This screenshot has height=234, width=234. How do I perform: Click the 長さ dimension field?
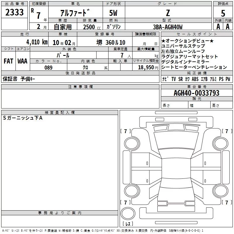(175, 105)
